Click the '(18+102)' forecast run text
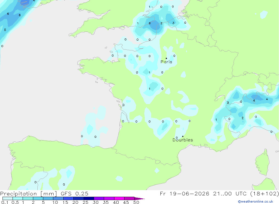Viewport: 279px width, 204px height. (x=264, y=193)
